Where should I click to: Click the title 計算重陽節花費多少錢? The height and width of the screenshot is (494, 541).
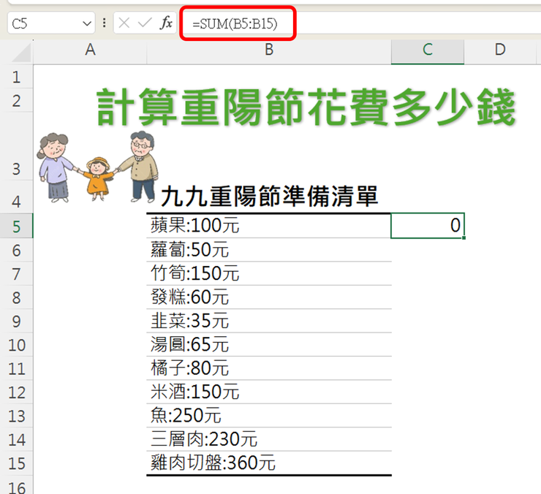pyautogui.click(x=306, y=107)
